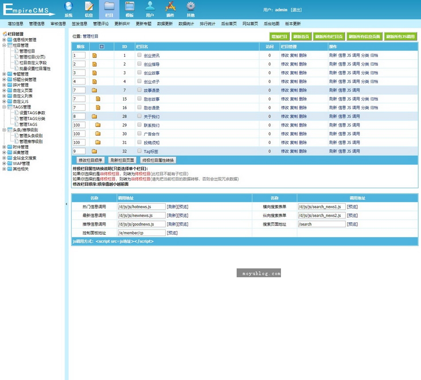Collapse the 头条/推荐级别 tree node
Screen dimensions: 421x380
[4, 130]
